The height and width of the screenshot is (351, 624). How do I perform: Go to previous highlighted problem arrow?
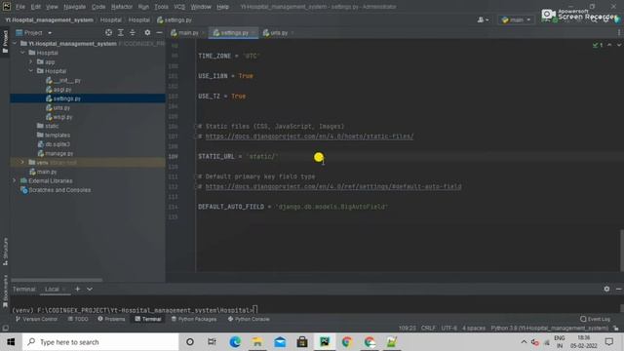pyautogui.click(x=609, y=45)
